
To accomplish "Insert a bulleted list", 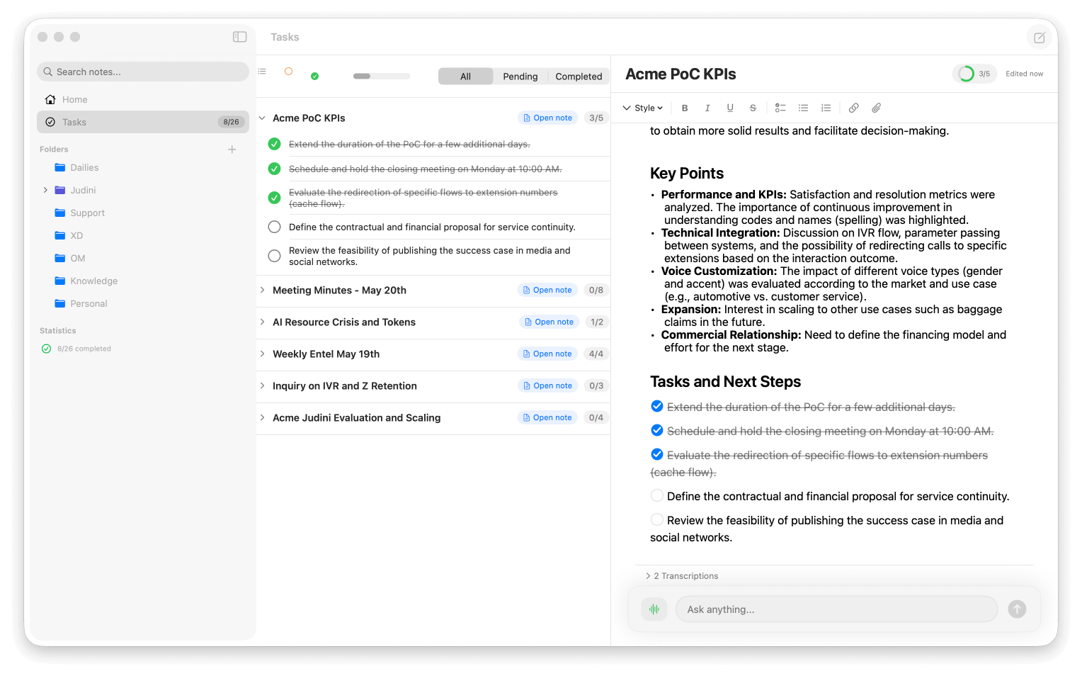I will (803, 108).
